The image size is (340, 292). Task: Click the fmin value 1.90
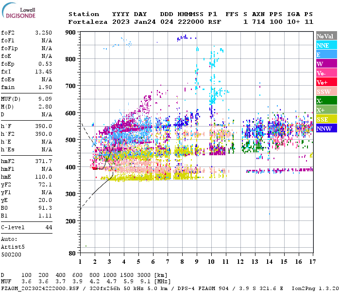45,87
